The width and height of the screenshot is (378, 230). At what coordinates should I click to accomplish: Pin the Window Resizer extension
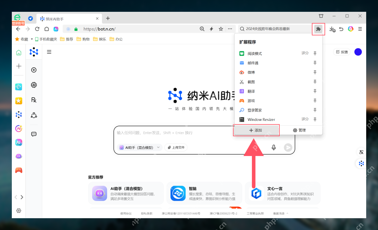(x=315, y=119)
